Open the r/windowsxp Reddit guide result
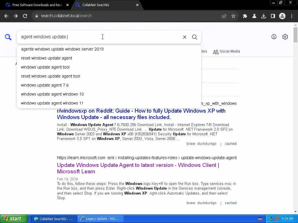The image size is (298, 223). [141, 114]
